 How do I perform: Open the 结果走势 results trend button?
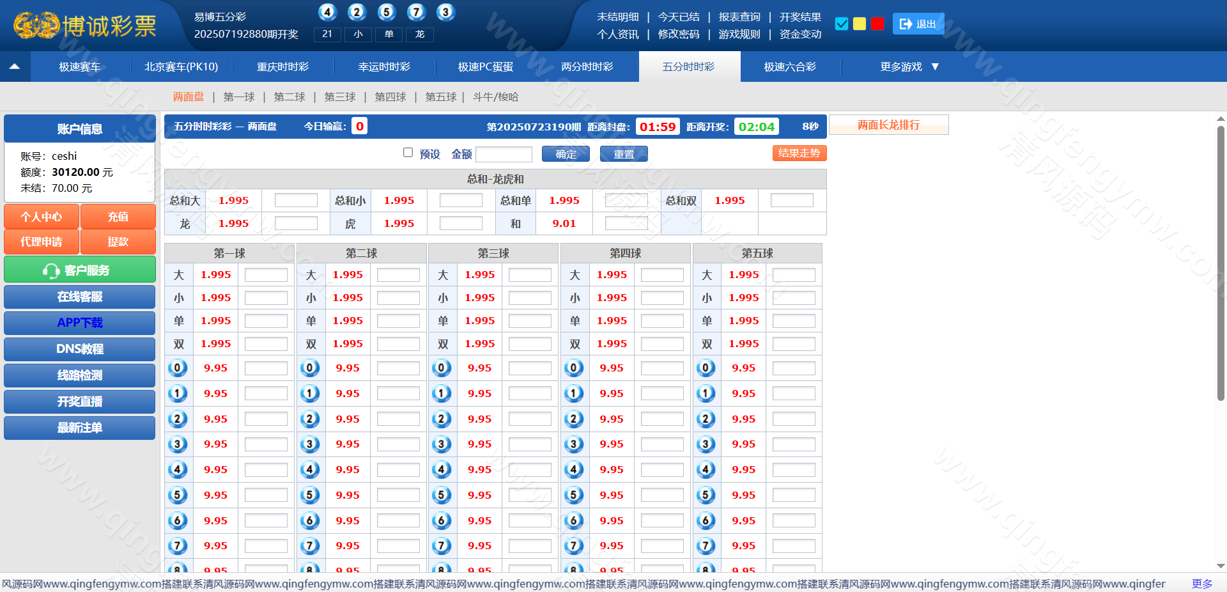pyautogui.click(x=799, y=153)
